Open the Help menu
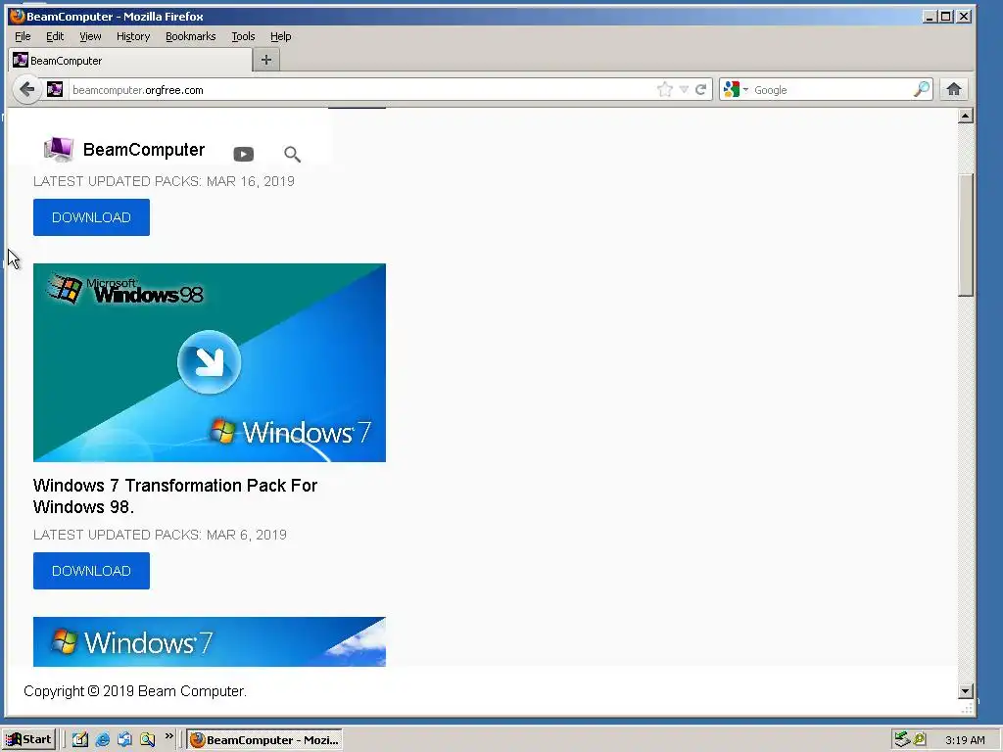This screenshot has height=752, width=1003. (281, 36)
